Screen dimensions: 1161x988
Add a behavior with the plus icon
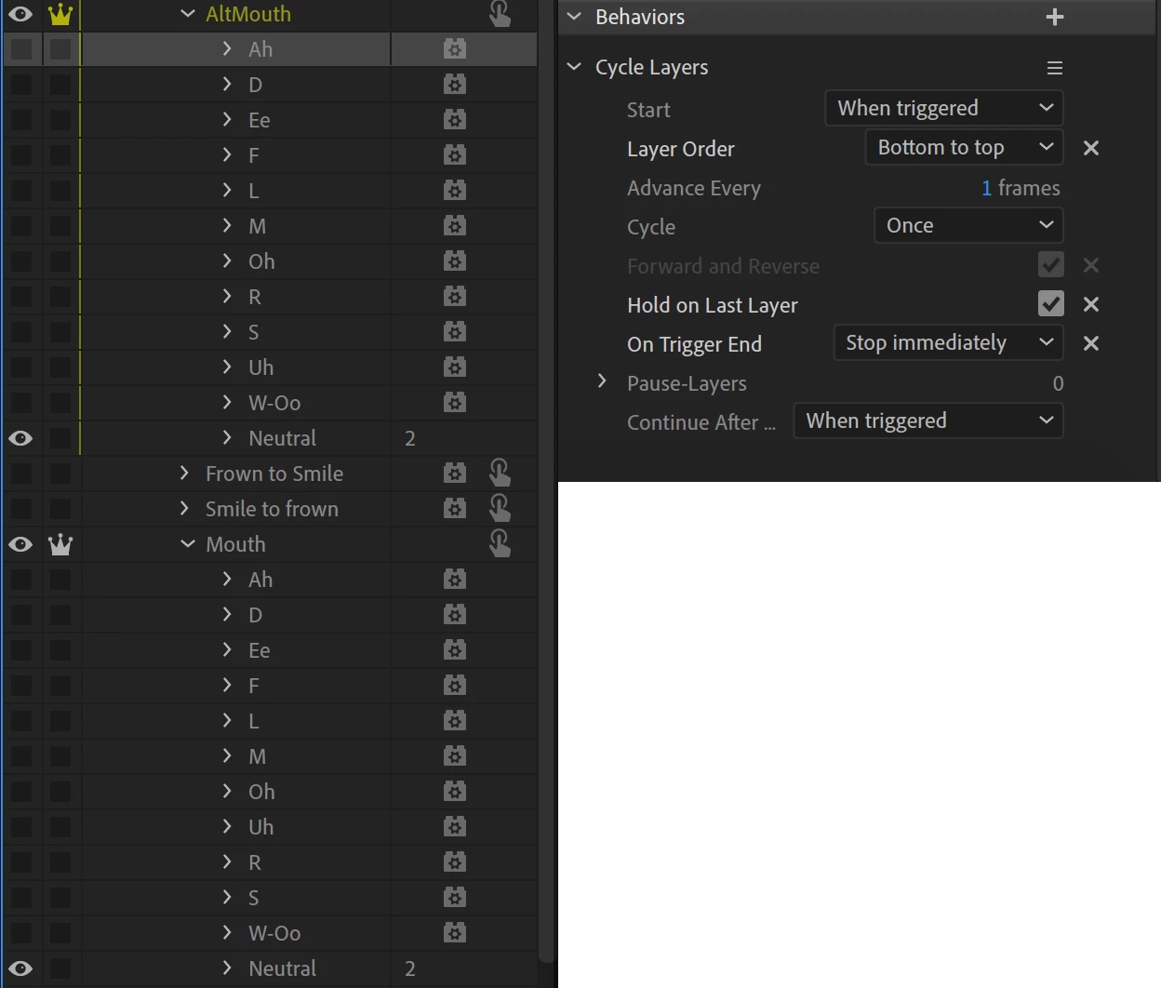click(1055, 17)
